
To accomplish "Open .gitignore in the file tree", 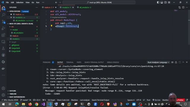I will (x=15, y=45).
